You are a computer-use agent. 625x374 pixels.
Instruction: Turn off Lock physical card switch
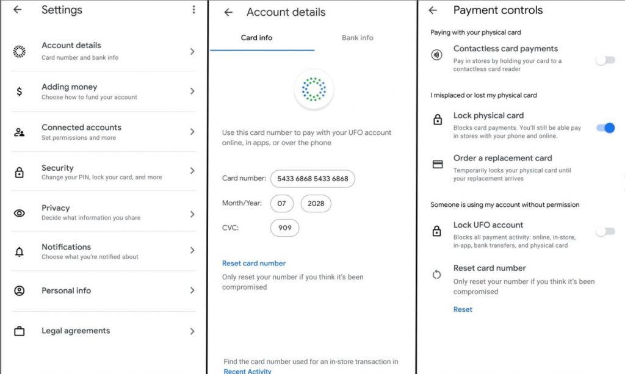[x=605, y=128]
